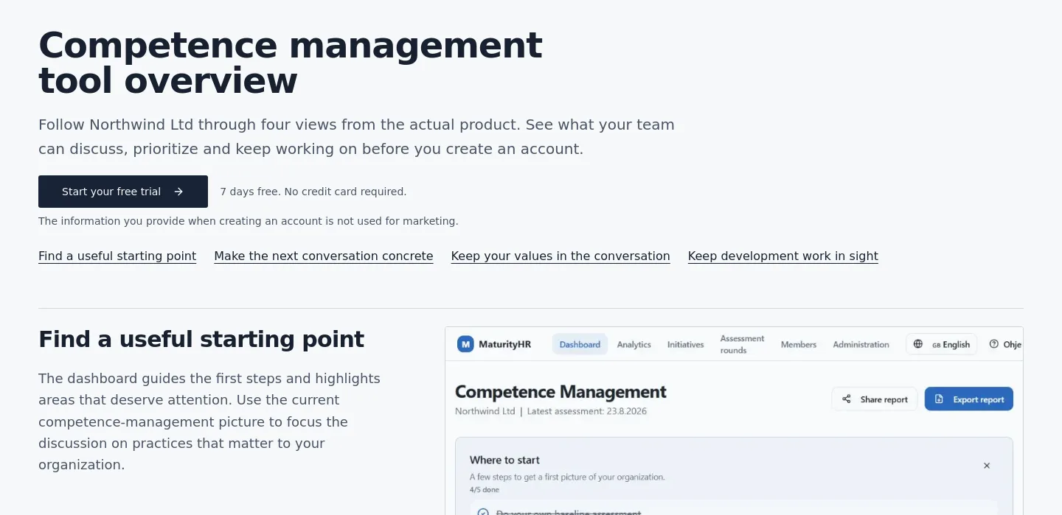Click the Export report button
Image resolution: width=1062 pixels, height=515 pixels.
point(969,399)
